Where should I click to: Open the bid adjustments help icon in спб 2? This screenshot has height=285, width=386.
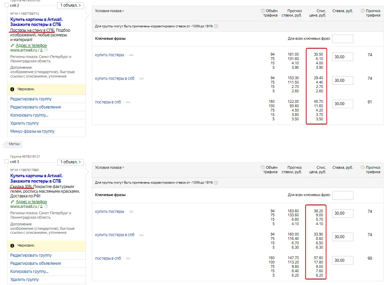pos(216,26)
